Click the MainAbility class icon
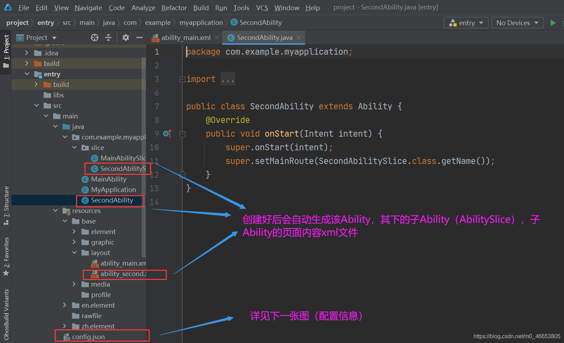564x343 pixels. pos(85,179)
